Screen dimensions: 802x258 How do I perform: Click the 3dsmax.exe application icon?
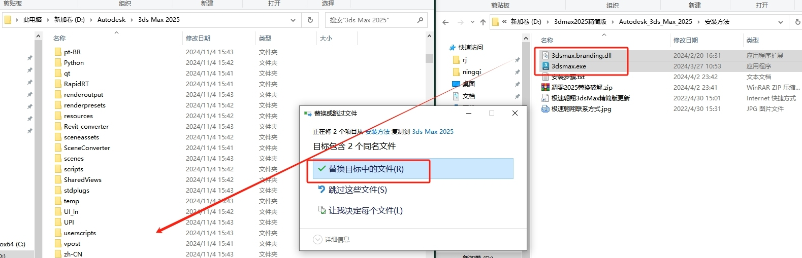click(x=546, y=66)
